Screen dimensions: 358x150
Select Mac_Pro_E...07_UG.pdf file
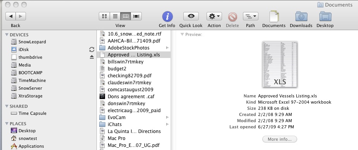click(x=134, y=145)
